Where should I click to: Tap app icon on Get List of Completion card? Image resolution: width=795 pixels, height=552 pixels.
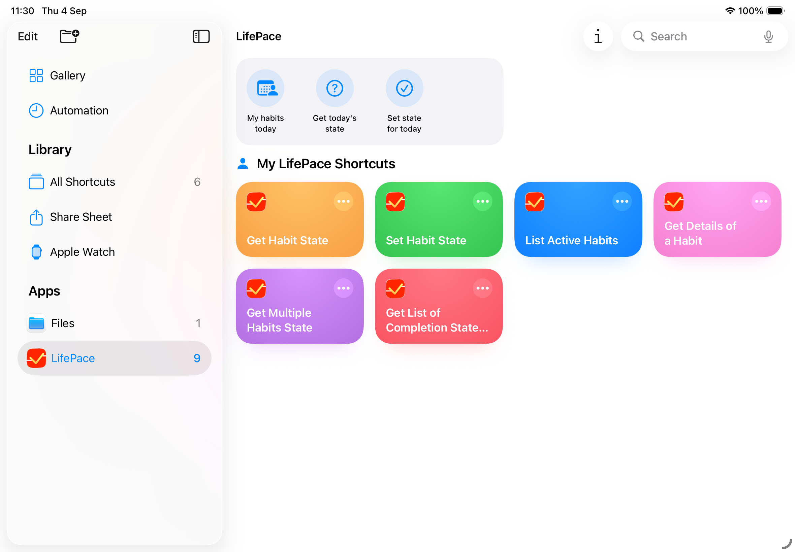tap(395, 288)
